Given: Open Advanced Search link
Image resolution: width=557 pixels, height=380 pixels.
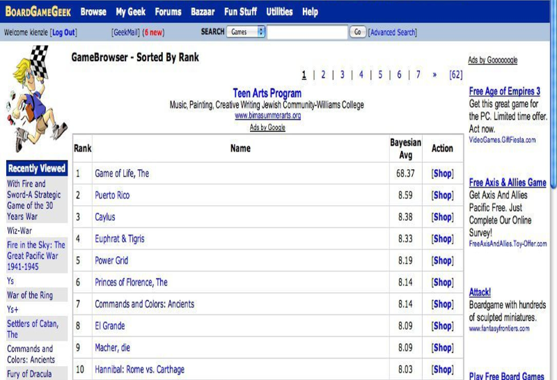Looking at the screenshot, I should pyautogui.click(x=393, y=32).
